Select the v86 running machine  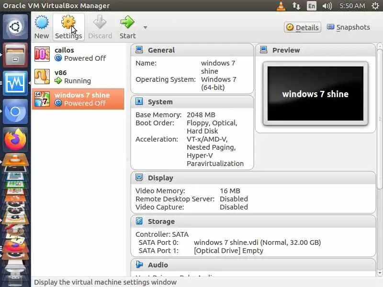click(x=78, y=77)
